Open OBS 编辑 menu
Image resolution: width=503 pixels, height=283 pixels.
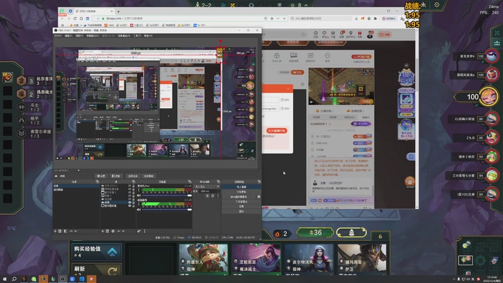point(69,36)
